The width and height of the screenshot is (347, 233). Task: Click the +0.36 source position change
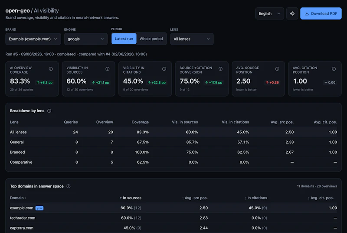tap(272, 82)
